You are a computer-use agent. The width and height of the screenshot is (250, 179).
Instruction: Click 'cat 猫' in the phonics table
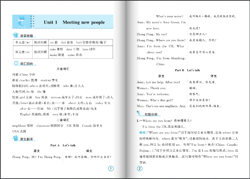[54, 42]
